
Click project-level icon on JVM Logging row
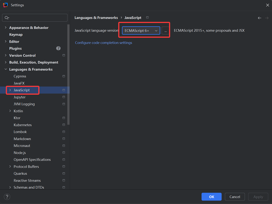point(64,104)
